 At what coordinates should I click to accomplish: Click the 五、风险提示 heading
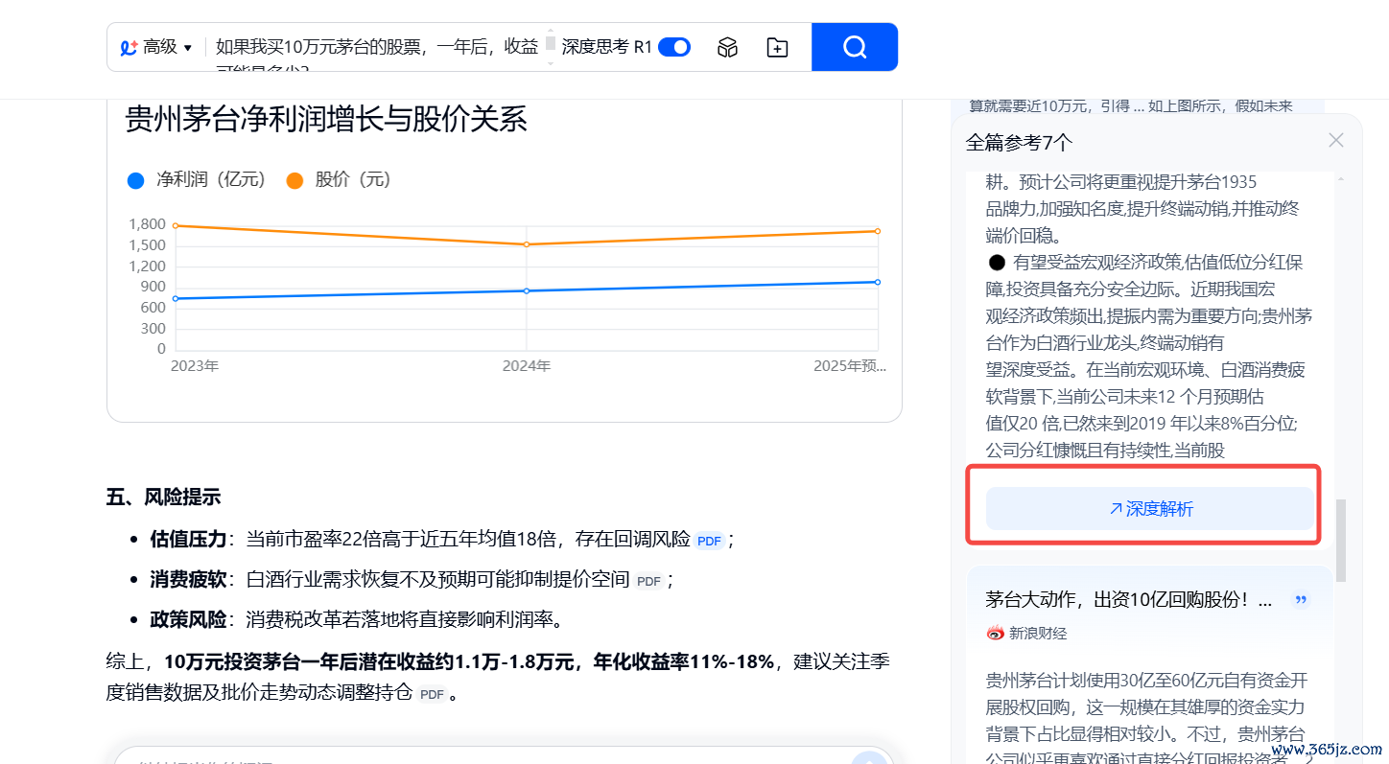coord(163,497)
